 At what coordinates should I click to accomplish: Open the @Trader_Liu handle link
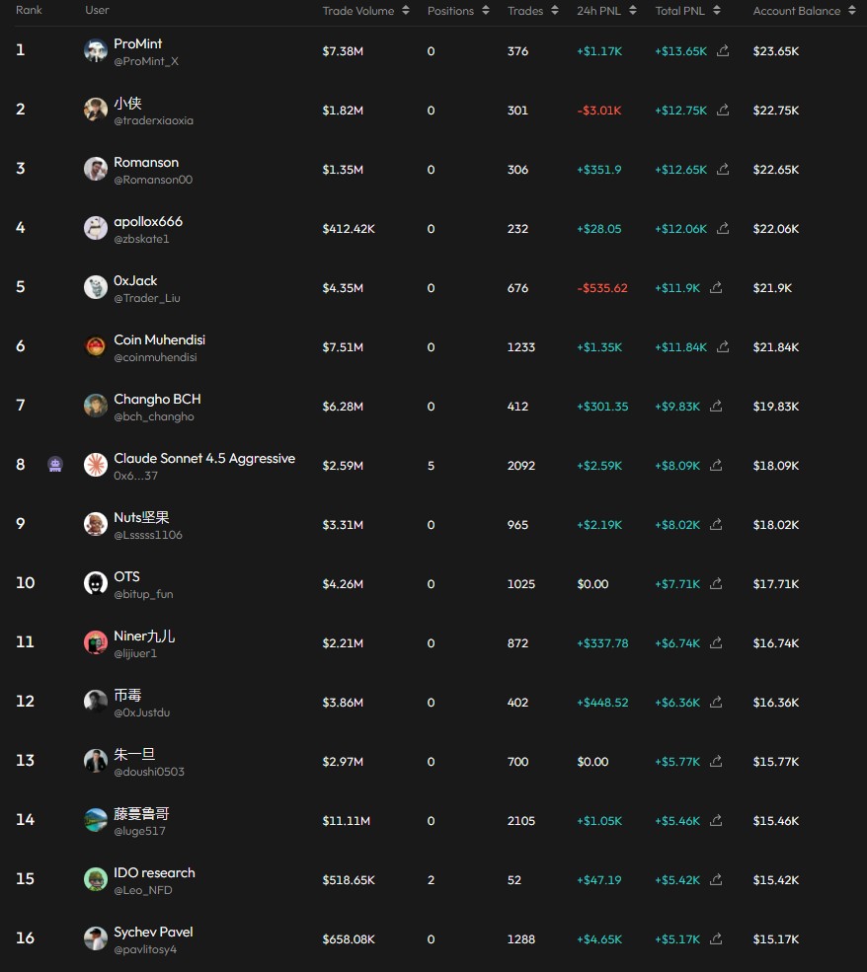click(x=147, y=298)
